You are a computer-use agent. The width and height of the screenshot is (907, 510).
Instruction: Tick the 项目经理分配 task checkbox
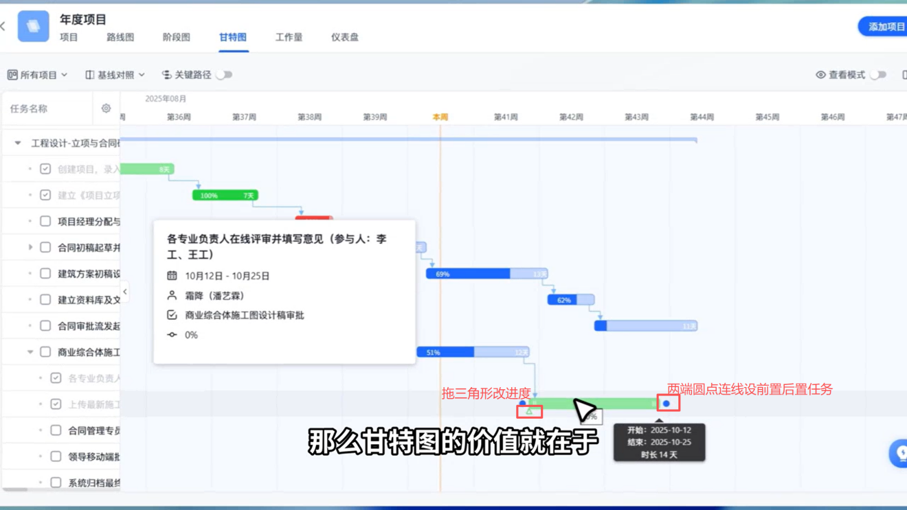coord(45,221)
